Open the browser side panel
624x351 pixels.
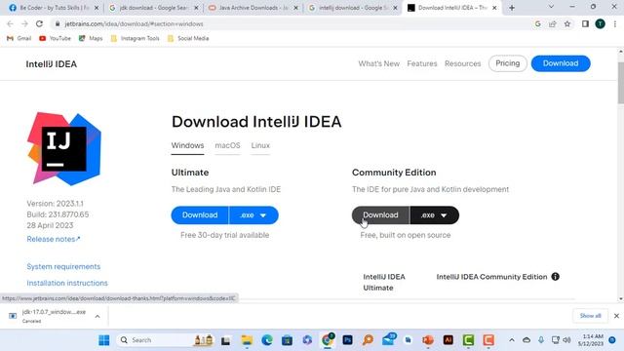point(585,23)
